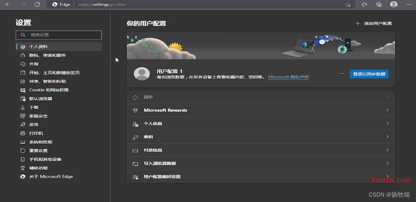Click the 下载 download arrow icon
Image resolution: width=416 pixels, height=202 pixels.
click(x=23, y=107)
